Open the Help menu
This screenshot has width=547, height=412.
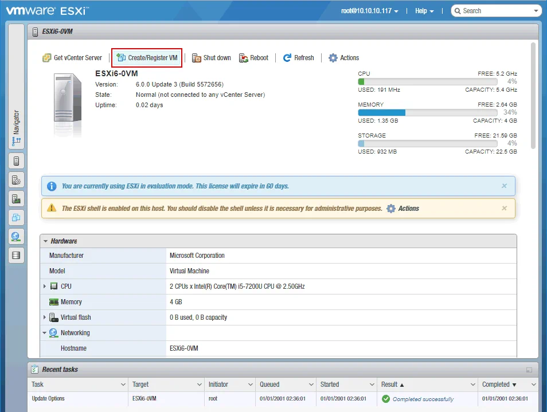pyautogui.click(x=424, y=11)
